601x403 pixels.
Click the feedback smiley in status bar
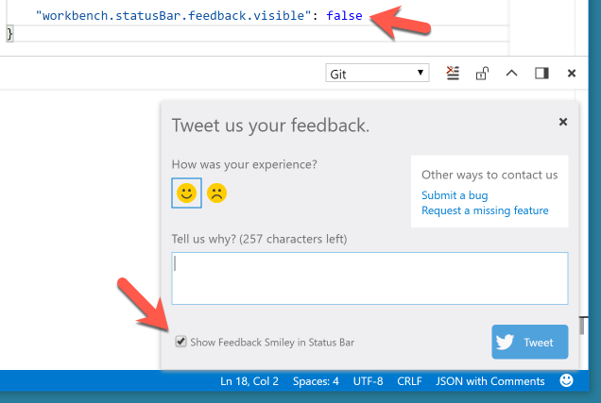(x=566, y=380)
